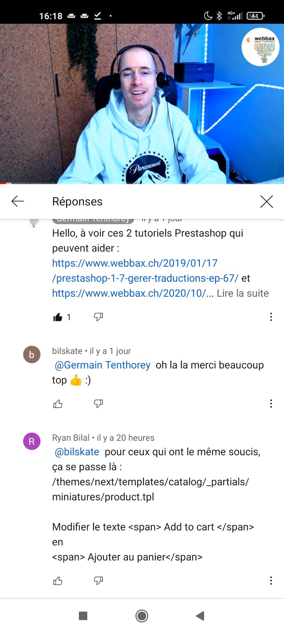Image resolution: width=284 pixels, height=633 pixels.
Task: Open options menu for Ryan Bilal's reply
Action: point(271,581)
